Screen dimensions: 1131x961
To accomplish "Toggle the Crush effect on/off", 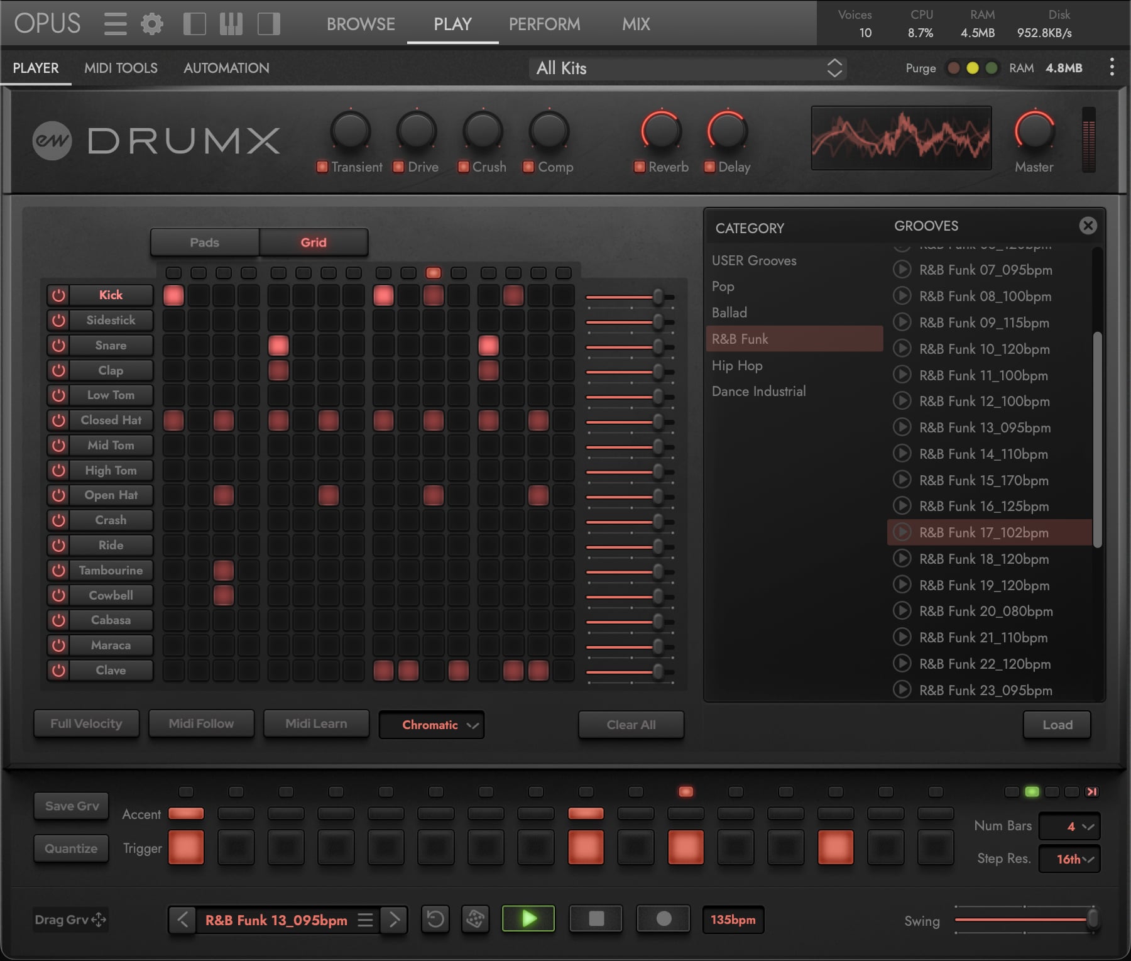I will click(464, 167).
